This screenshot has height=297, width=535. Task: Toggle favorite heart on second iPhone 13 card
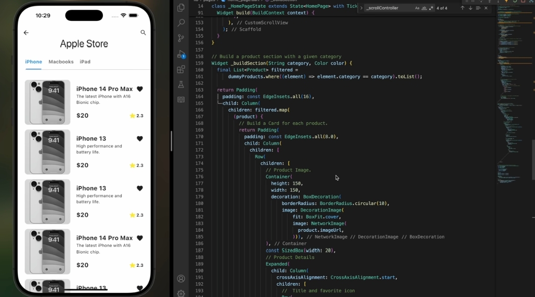(140, 188)
